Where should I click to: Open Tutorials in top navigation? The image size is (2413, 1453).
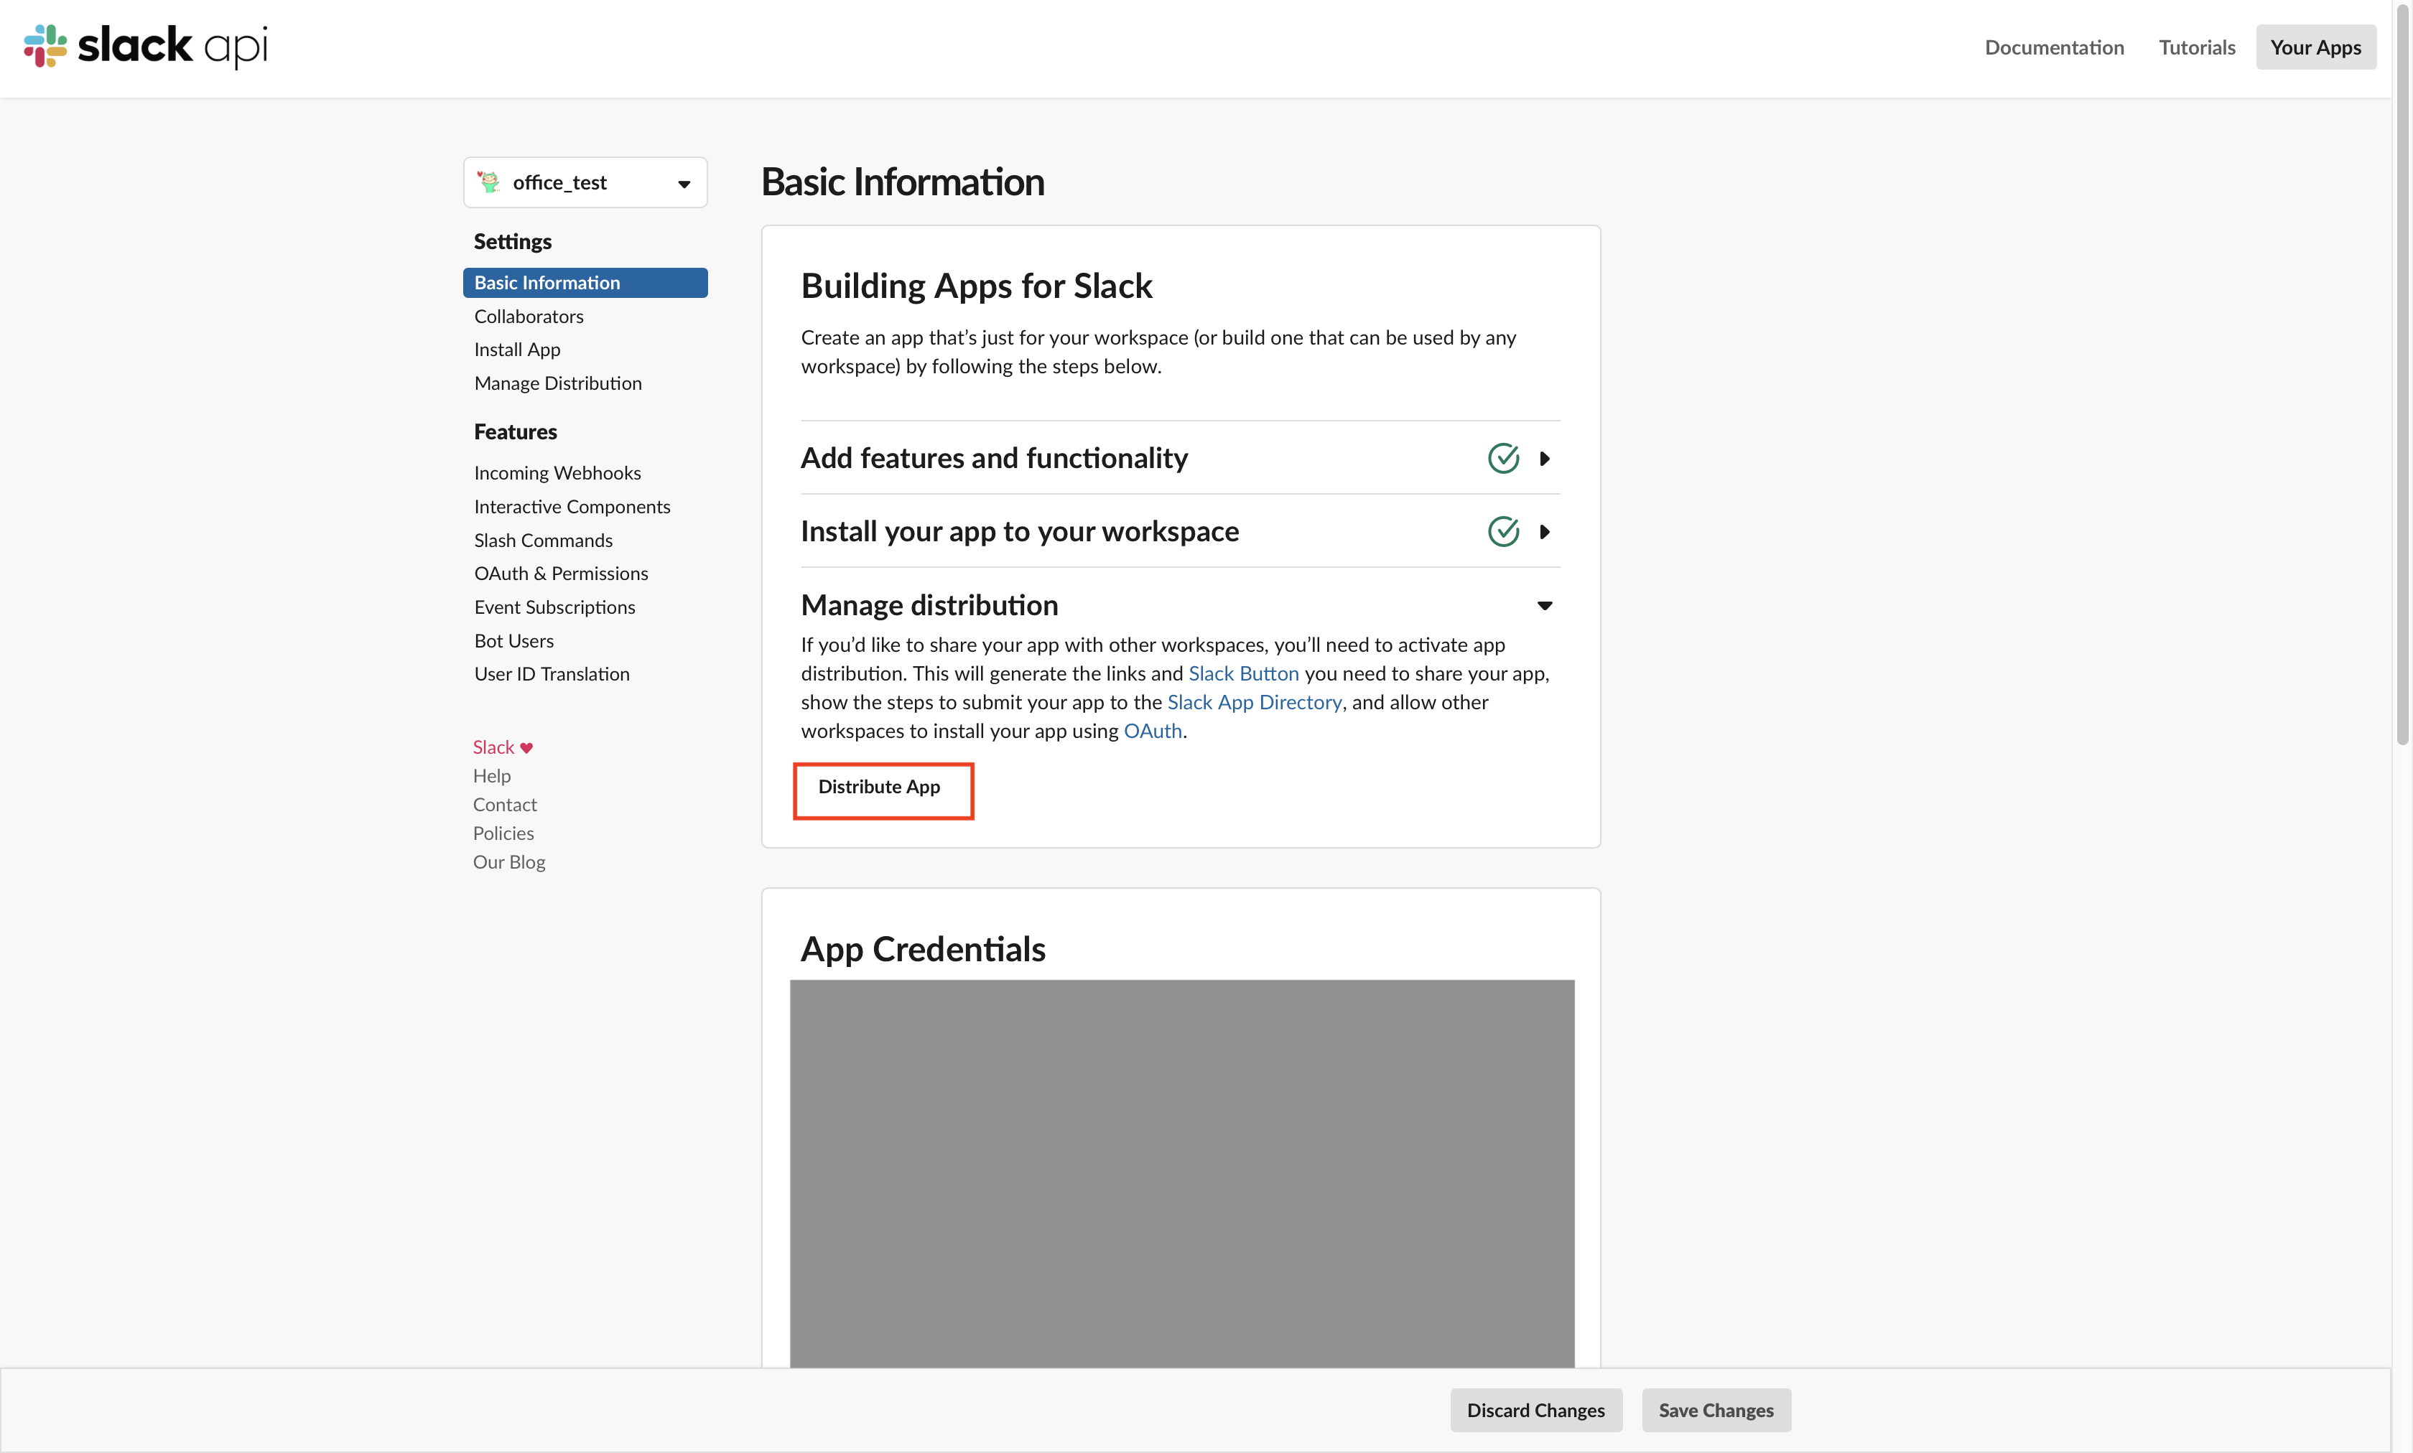pos(2197,47)
